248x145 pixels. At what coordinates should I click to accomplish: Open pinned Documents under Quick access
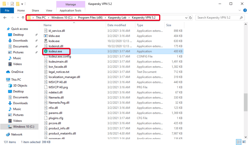click(x=21, y=46)
